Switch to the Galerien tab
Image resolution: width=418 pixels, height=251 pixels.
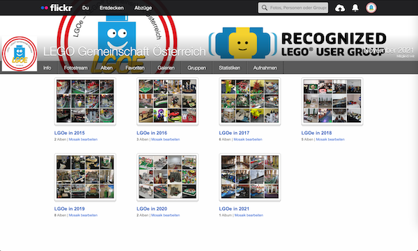pyautogui.click(x=166, y=68)
